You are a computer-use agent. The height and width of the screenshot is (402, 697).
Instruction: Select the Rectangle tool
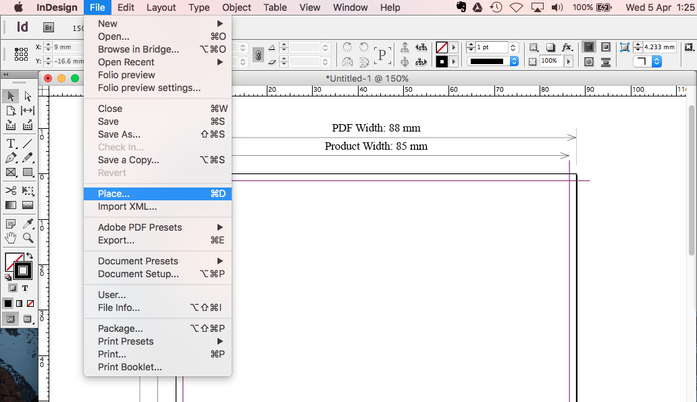[28, 172]
